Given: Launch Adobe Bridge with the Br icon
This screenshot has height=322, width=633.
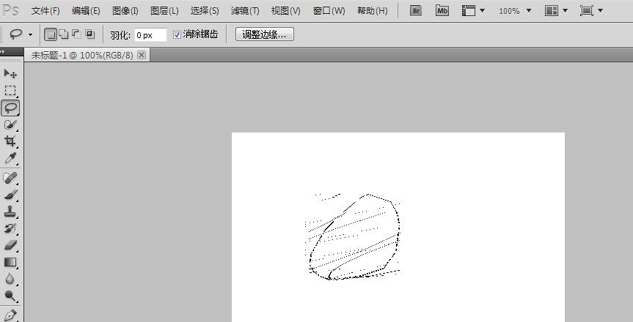Looking at the screenshot, I should click(416, 11).
